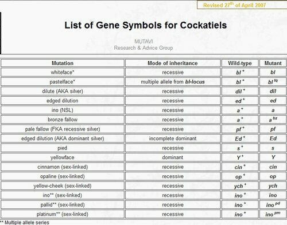Click the MUTAVI Research & Advice Group text

click(x=143, y=45)
